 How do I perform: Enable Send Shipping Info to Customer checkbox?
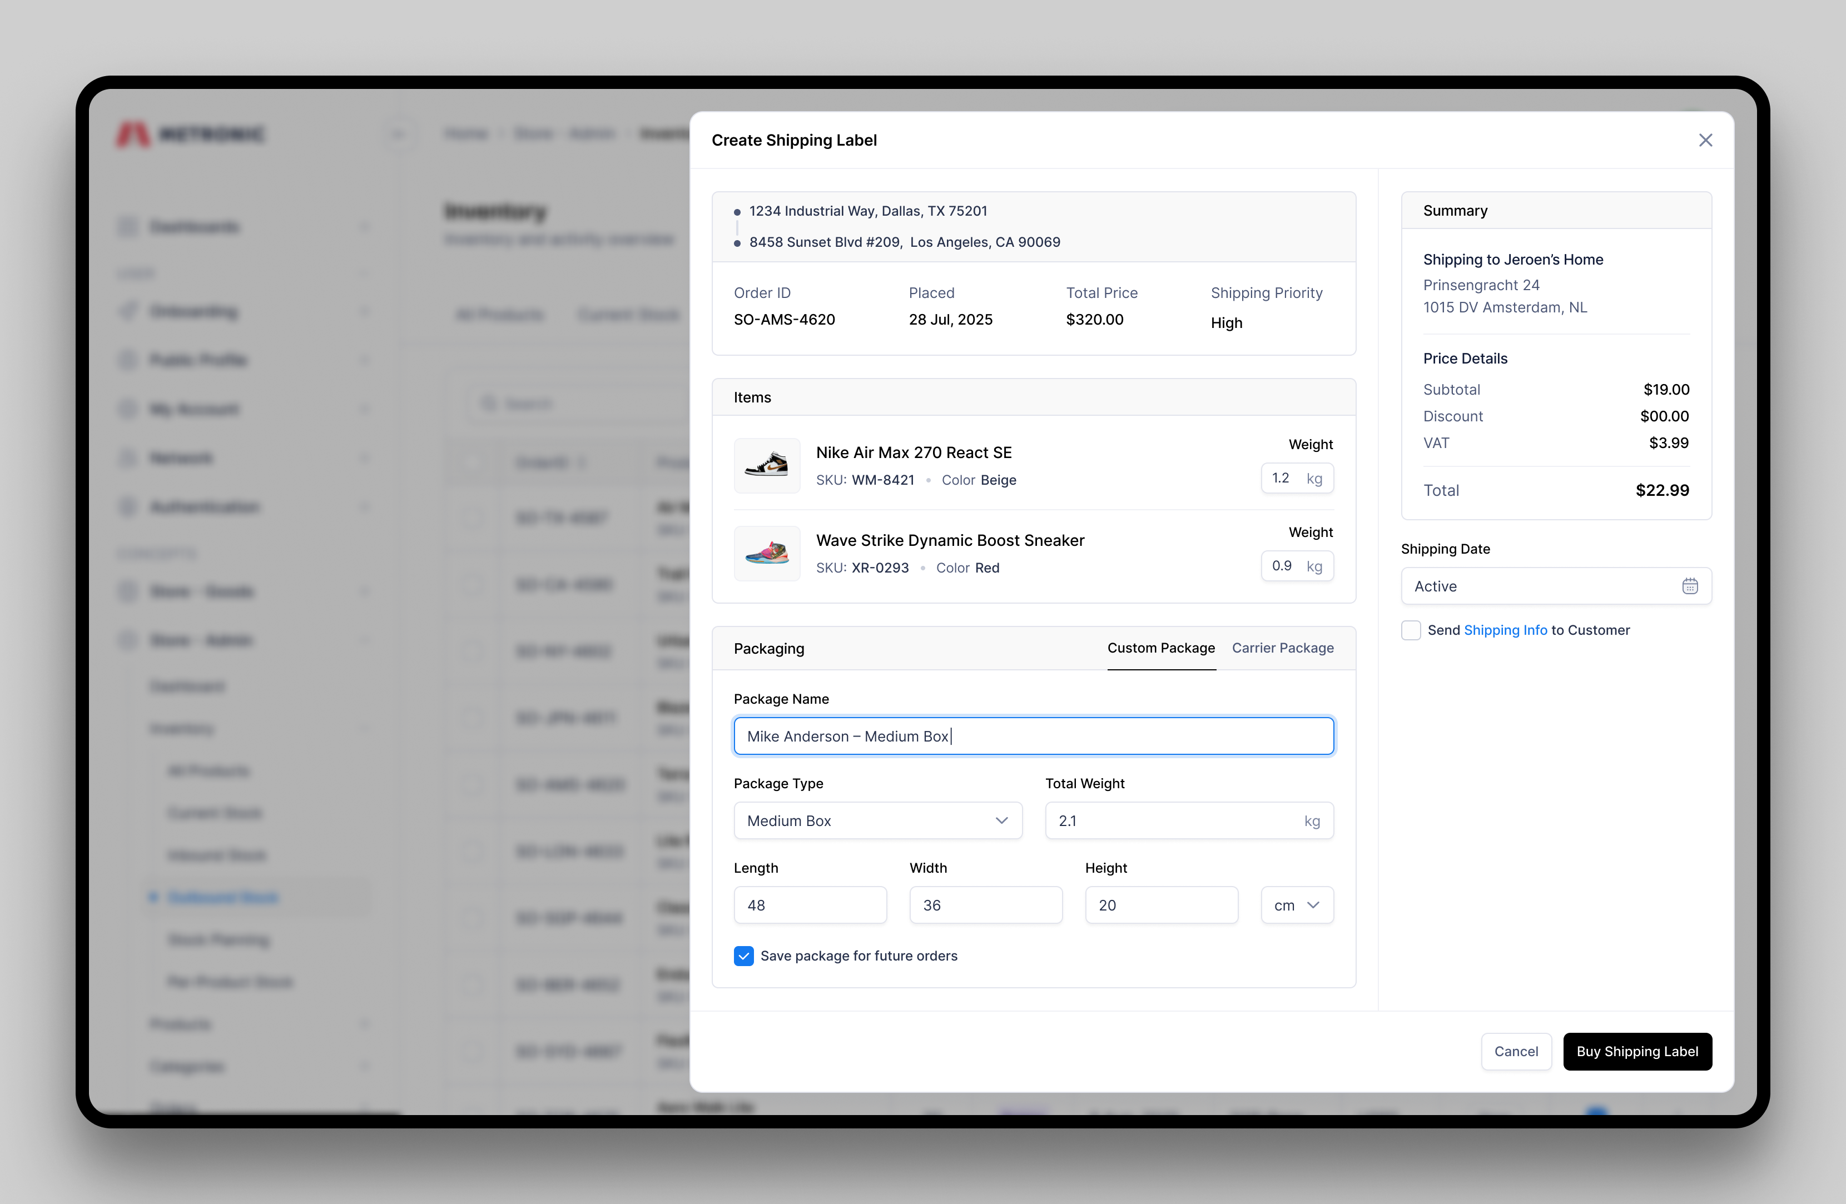[x=1411, y=630]
